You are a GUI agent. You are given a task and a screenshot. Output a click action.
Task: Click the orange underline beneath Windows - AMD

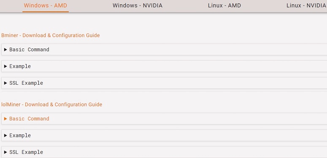point(46,12)
